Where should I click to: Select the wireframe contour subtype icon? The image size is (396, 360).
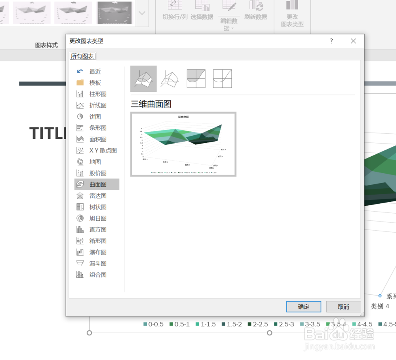pyautogui.click(x=222, y=79)
